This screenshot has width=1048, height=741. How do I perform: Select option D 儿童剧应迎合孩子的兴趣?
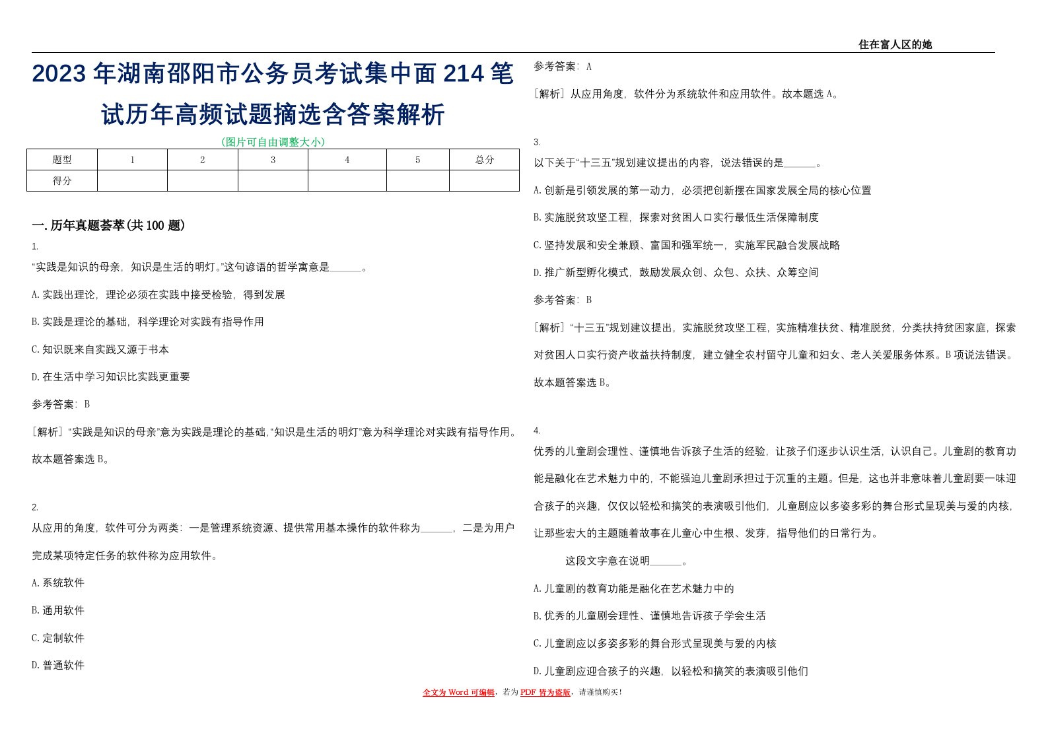click(x=671, y=671)
